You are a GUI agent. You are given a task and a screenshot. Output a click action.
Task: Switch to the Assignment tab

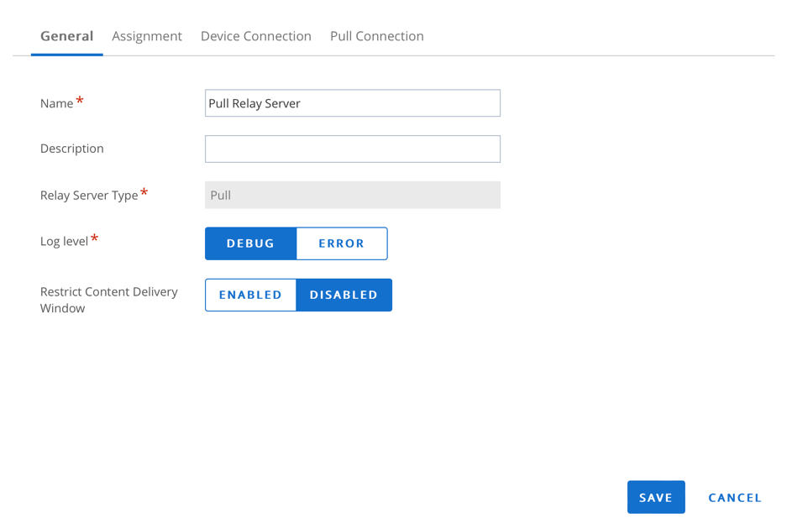(x=147, y=36)
